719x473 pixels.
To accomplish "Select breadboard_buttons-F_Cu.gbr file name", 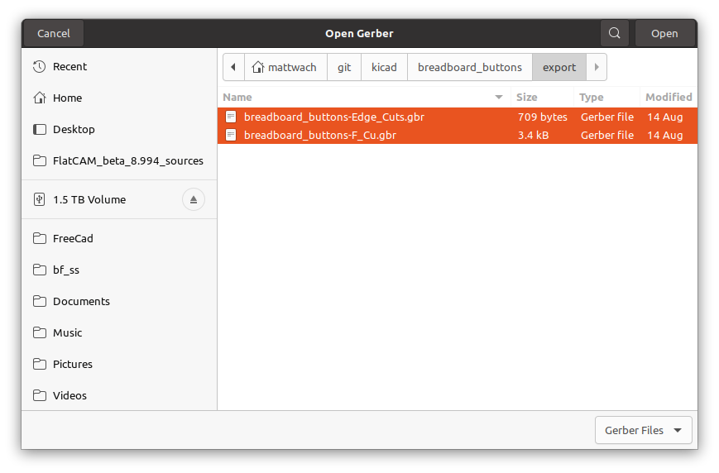I will [x=320, y=136].
